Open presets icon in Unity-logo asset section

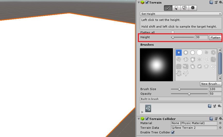pos(214,106)
